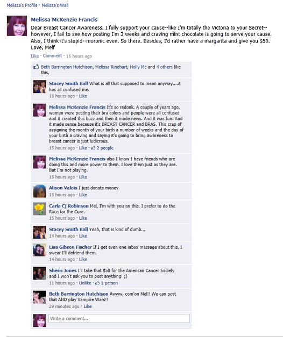The height and width of the screenshot is (337, 283).
Task: Open Melissa's Wall link
Action: pos(55,5)
